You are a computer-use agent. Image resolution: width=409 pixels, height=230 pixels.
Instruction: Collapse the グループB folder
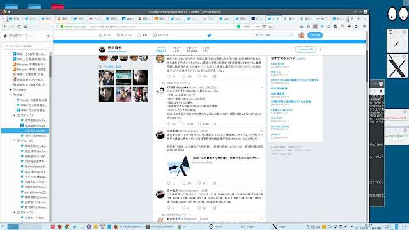[15, 141]
